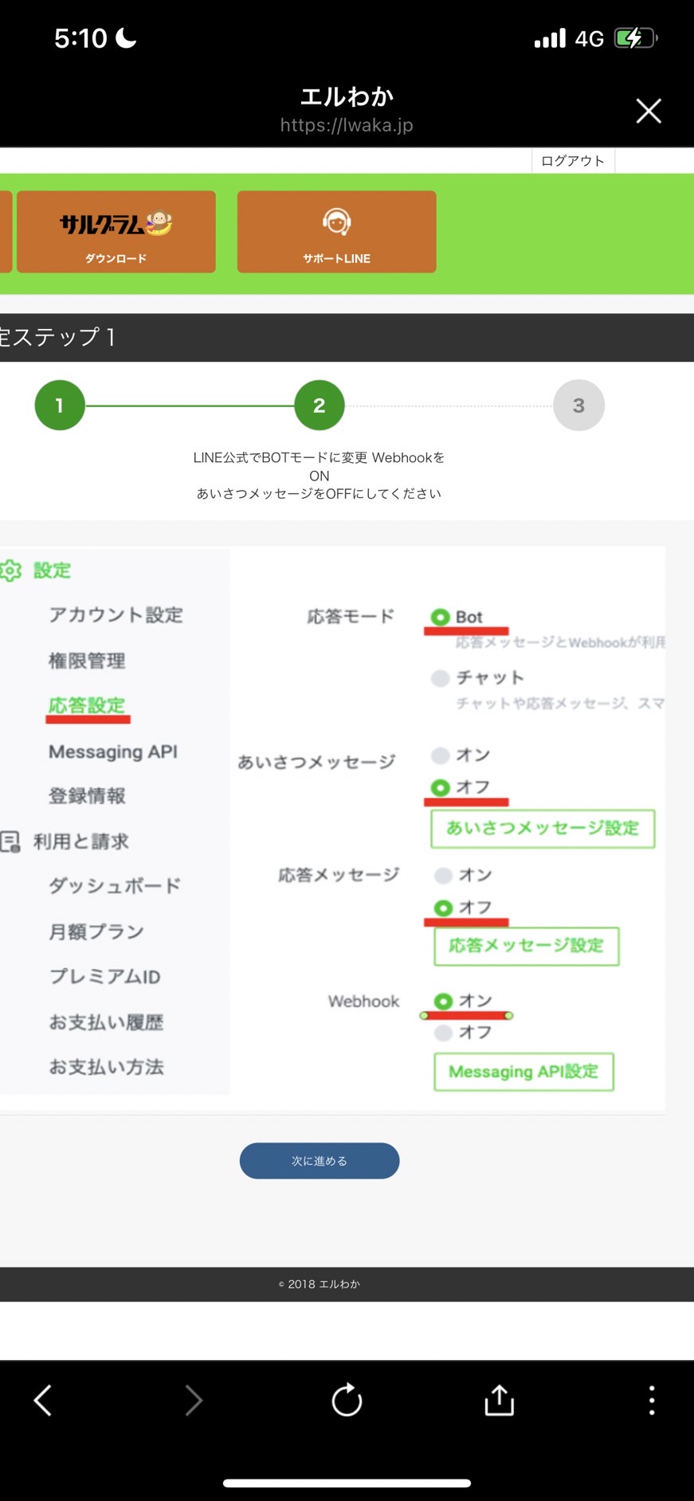Tap the サルグラム download banner

(x=116, y=232)
